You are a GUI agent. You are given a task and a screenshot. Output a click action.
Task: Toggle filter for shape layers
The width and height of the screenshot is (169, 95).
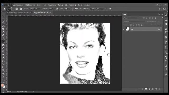(153, 18)
